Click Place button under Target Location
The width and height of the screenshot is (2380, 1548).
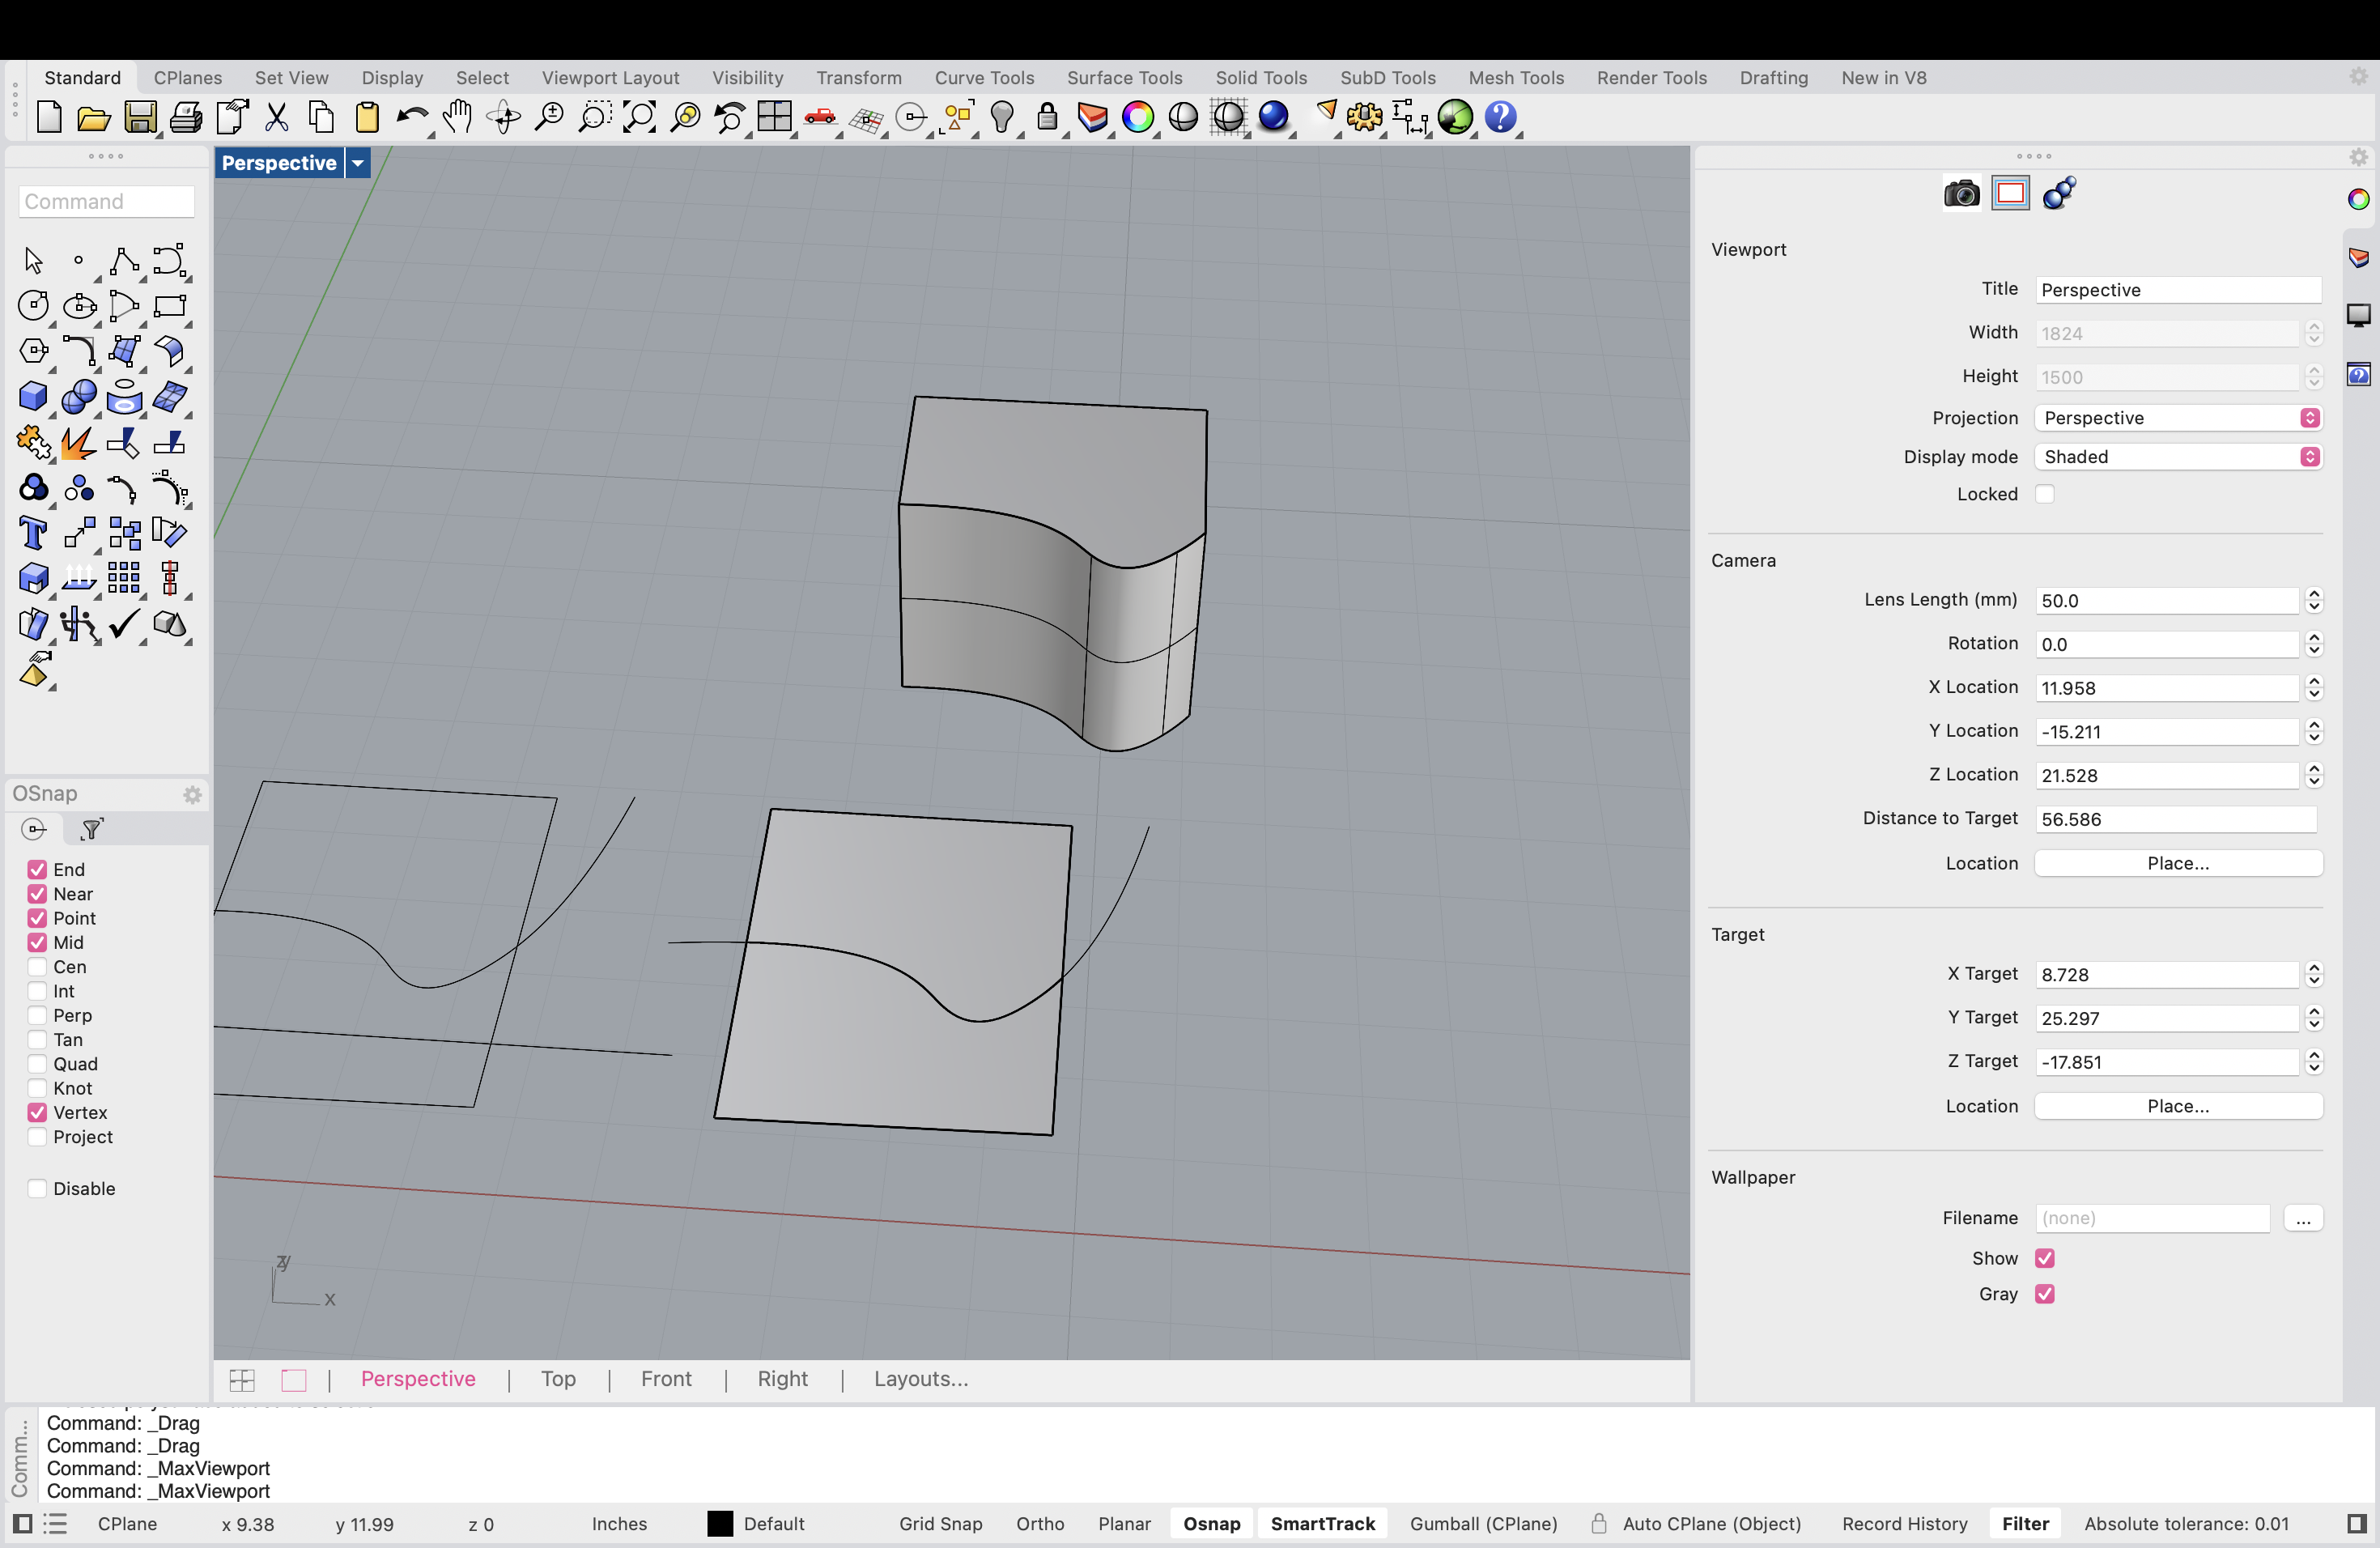coord(2175,1105)
